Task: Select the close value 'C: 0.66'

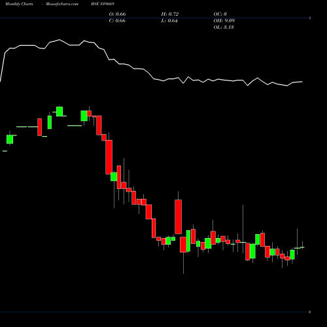Action: pyautogui.click(x=117, y=21)
